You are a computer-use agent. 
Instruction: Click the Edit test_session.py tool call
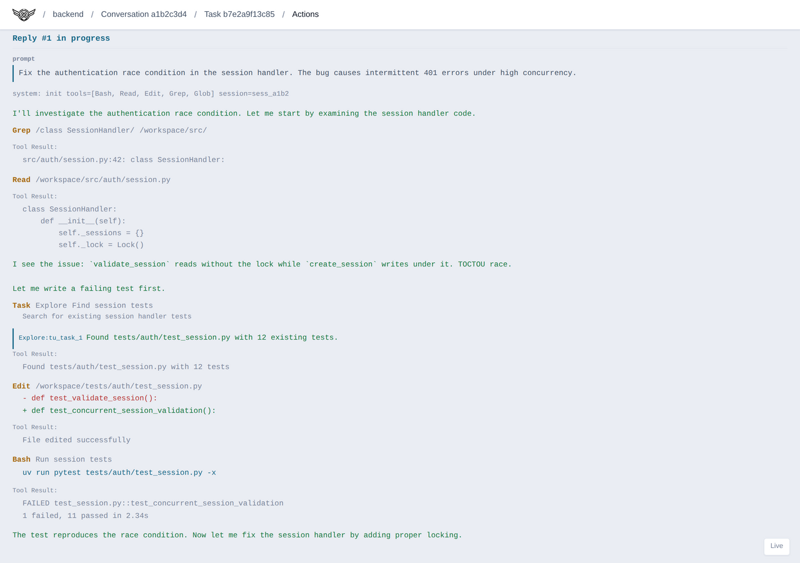[x=107, y=386]
